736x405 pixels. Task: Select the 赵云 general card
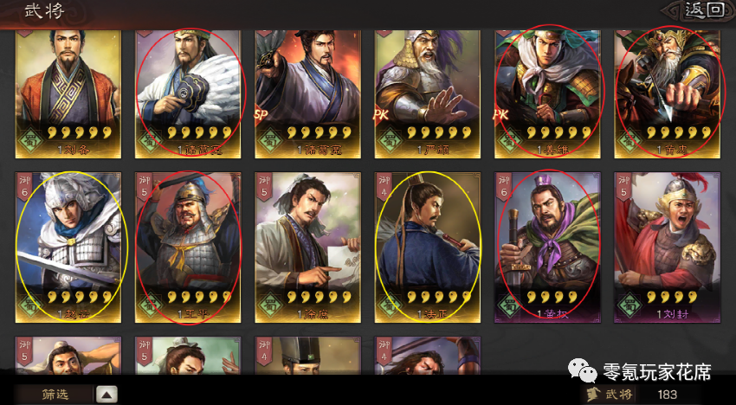[68, 247]
